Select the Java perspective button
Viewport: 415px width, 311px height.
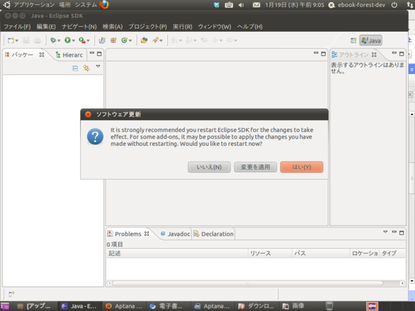pyautogui.click(x=371, y=41)
